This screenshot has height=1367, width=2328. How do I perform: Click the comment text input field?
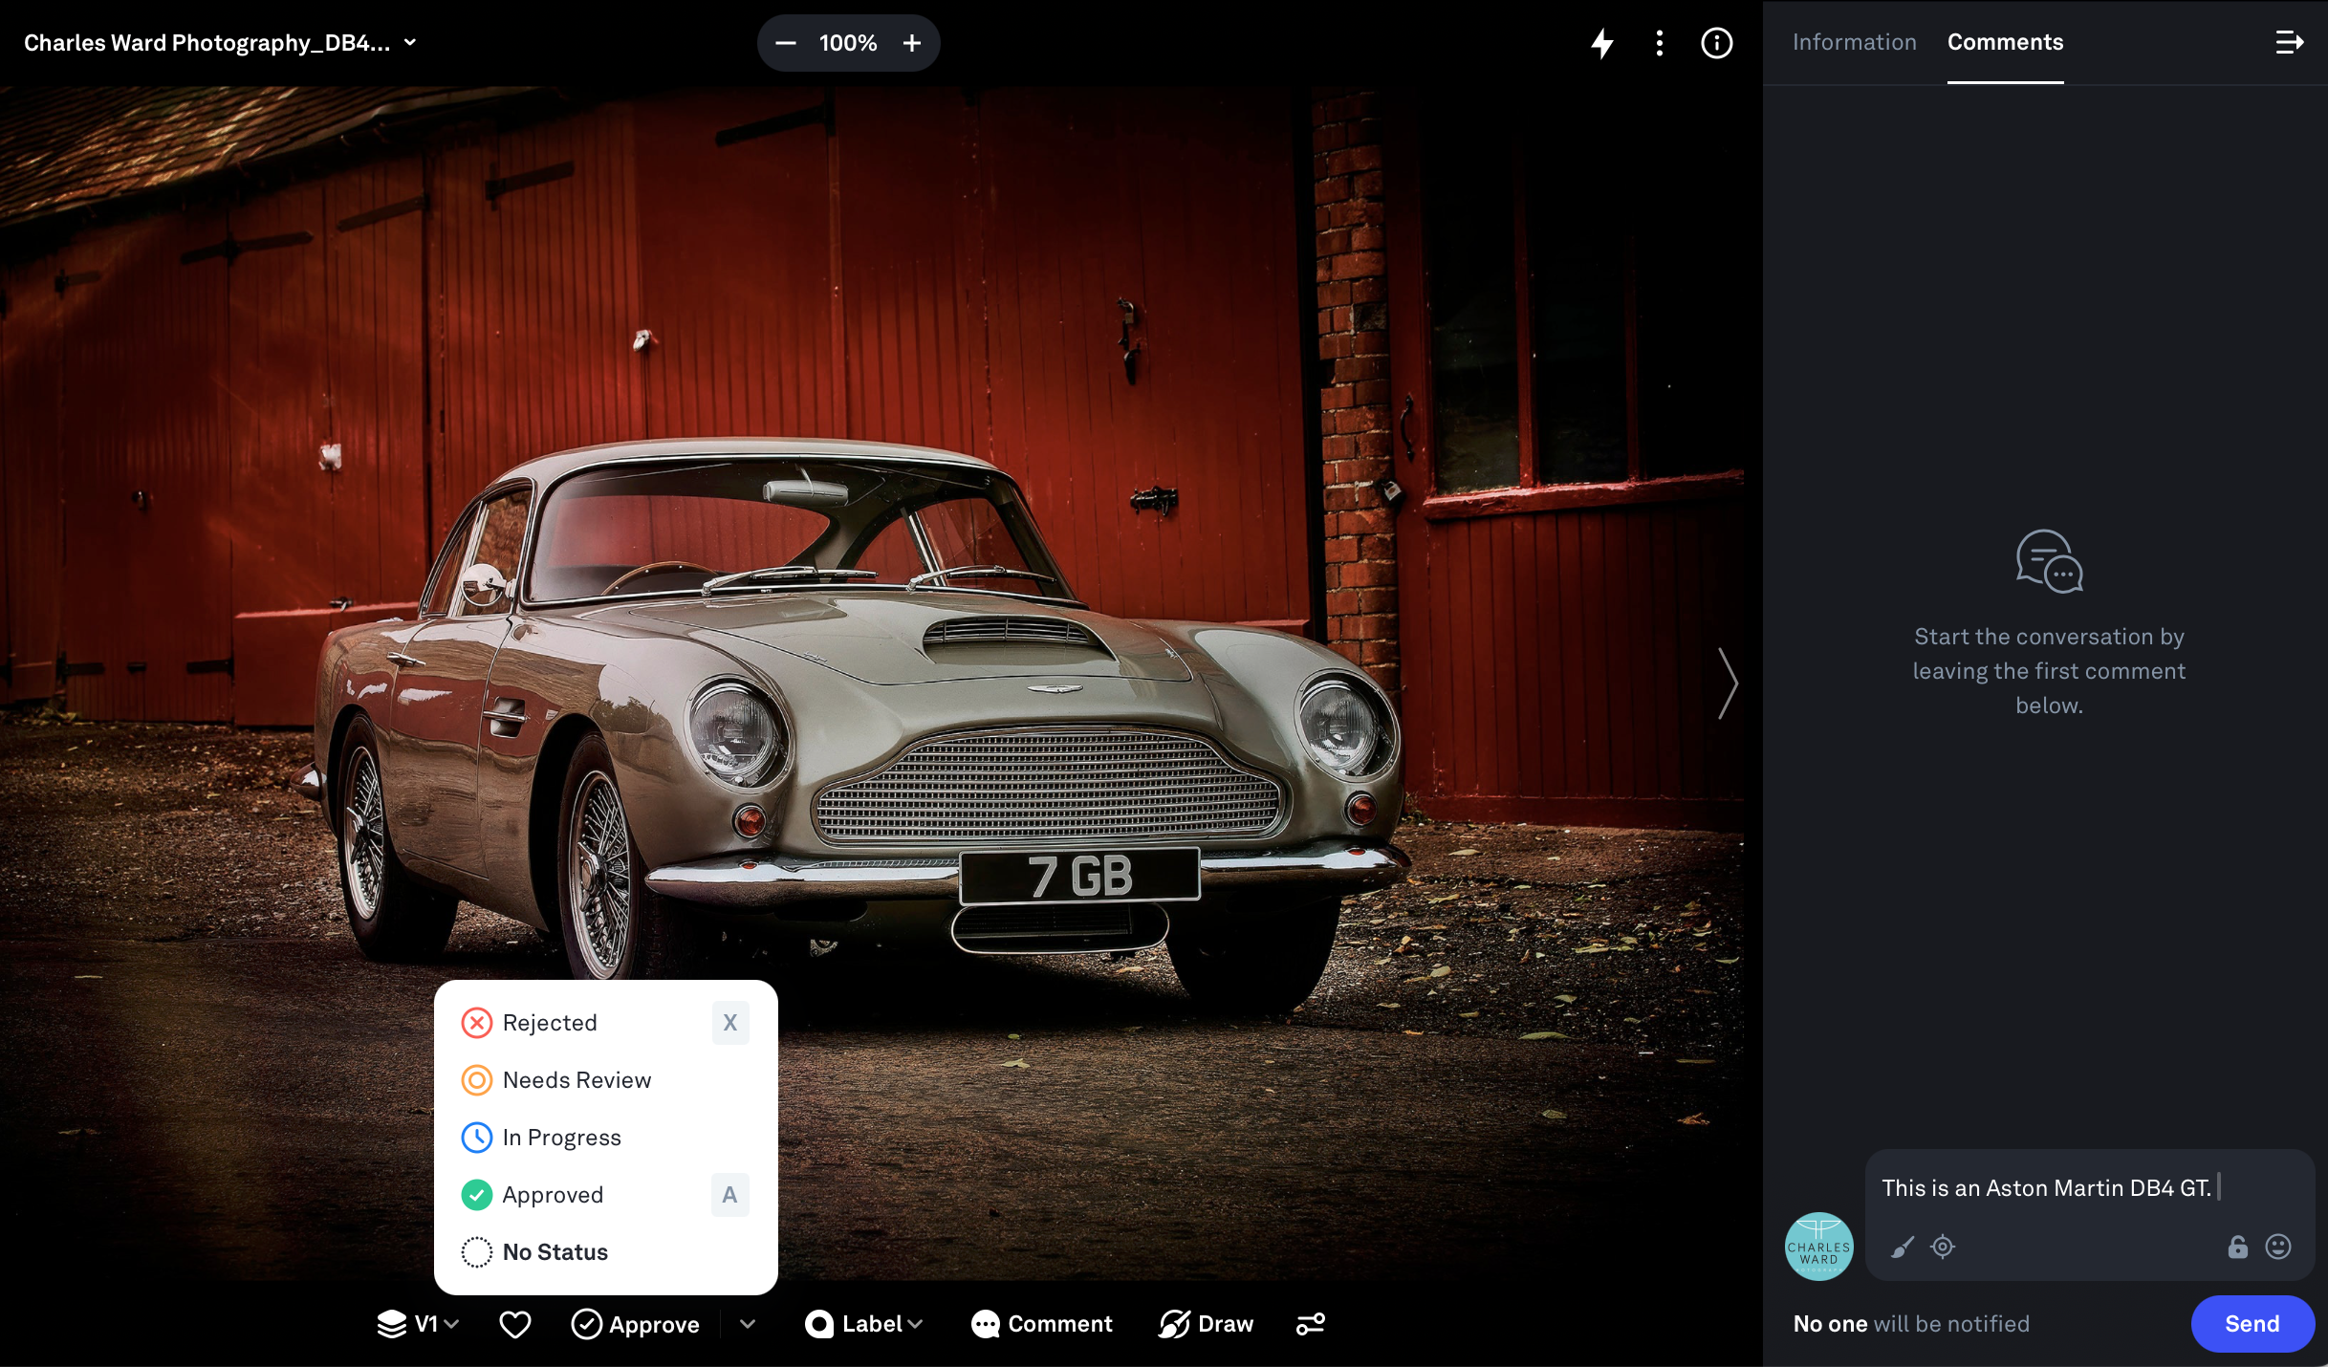[x=2090, y=1188]
